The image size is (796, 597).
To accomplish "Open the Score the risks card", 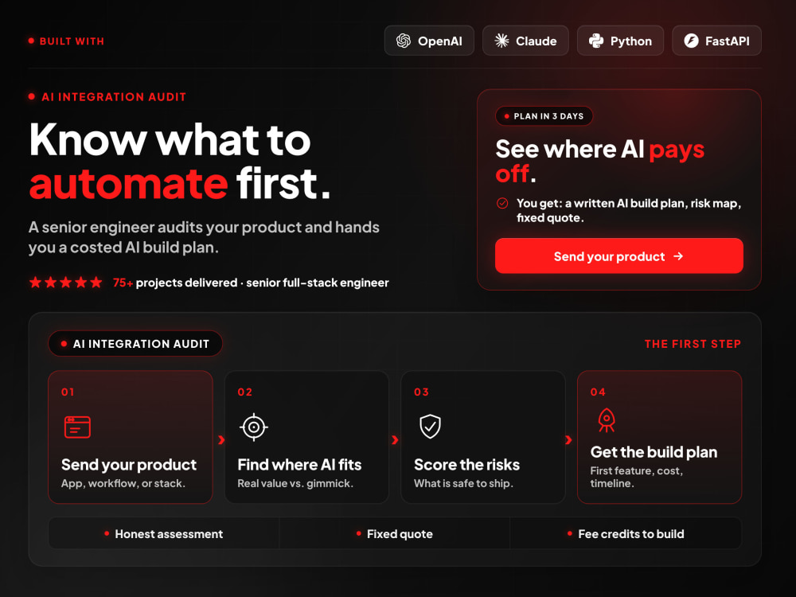I will click(483, 437).
